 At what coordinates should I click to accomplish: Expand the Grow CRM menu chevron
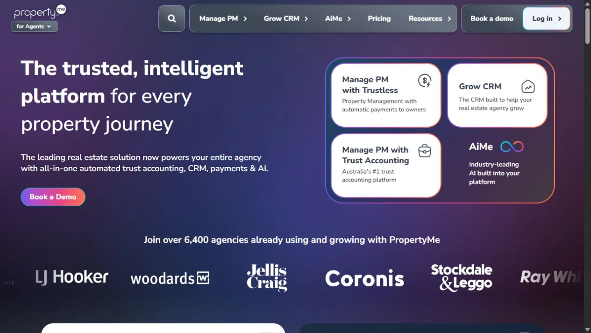(306, 19)
